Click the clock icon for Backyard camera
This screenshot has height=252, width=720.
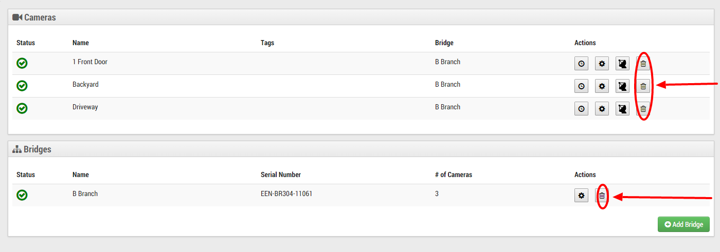(581, 86)
